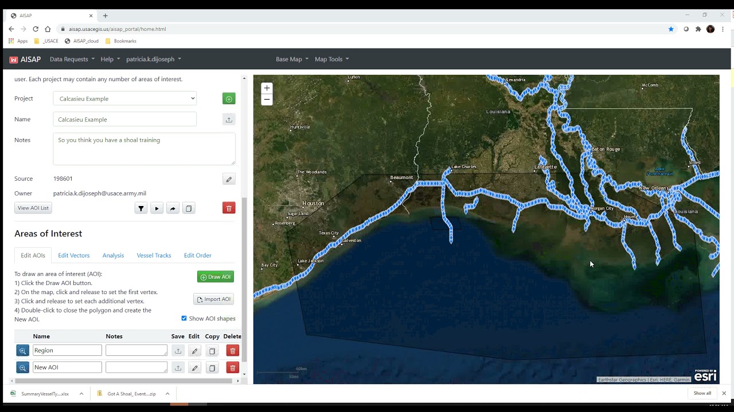Open the Apps shortcut in bookmarks bar
Screen dimensions: 734x412
pos(18,41)
